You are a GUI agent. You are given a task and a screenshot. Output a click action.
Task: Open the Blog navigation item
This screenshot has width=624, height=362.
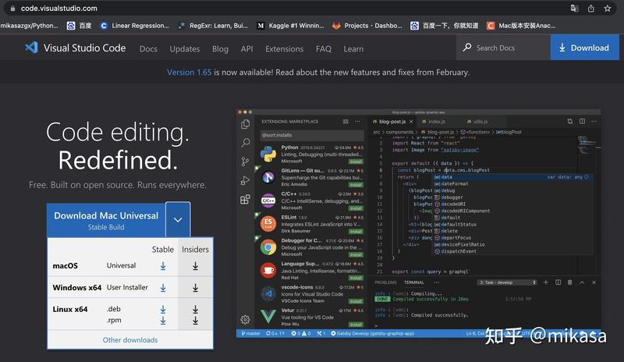pos(220,48)
